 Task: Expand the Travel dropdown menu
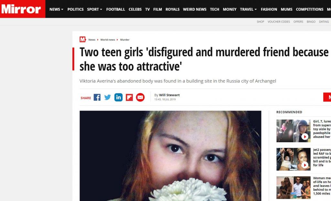click(249, 9)
